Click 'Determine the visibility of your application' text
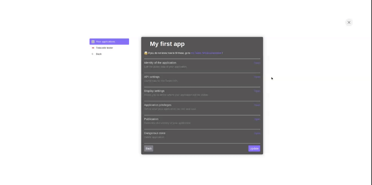The width and height of the screenshot is (372, 185). 167,123
